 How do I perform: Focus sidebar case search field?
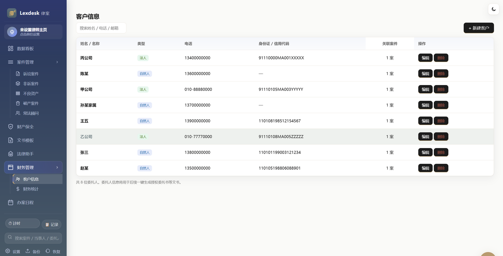[33, 238]
